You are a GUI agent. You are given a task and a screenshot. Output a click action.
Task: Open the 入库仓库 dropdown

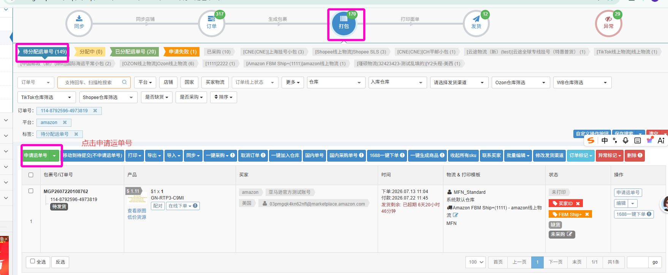tap(397, 82)
